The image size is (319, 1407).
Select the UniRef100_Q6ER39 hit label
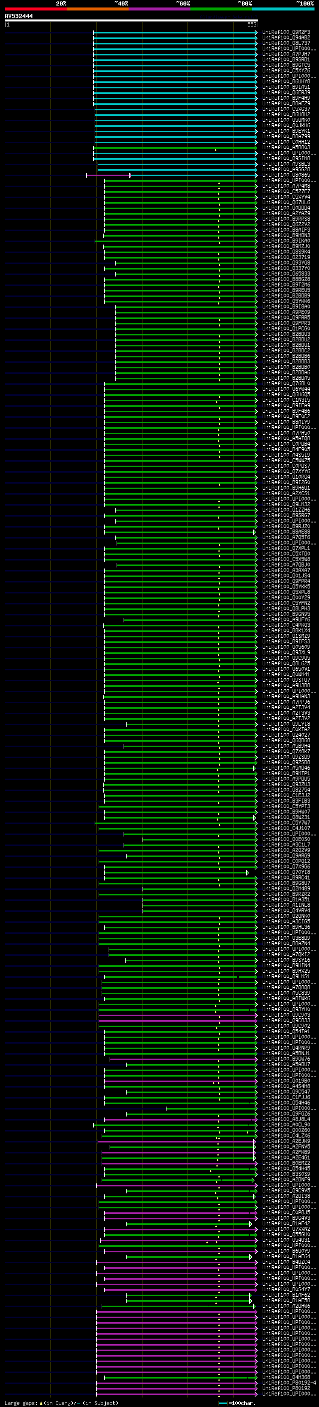coord(286,92)
